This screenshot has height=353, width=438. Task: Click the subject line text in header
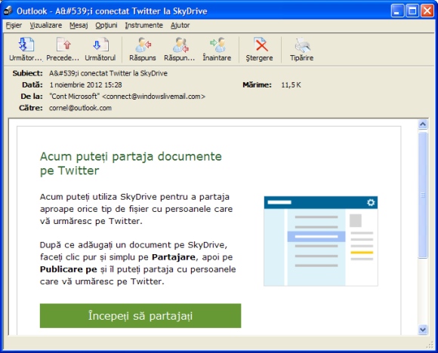click(x=108, y=73)
